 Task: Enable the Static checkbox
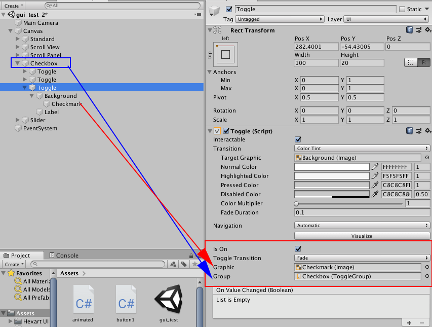pyautogui.click(x=403, y=9)
